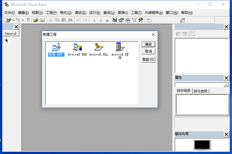Open the 文件(F) menu
Viewport: 232px width, 154px height.
pos(9,13)
